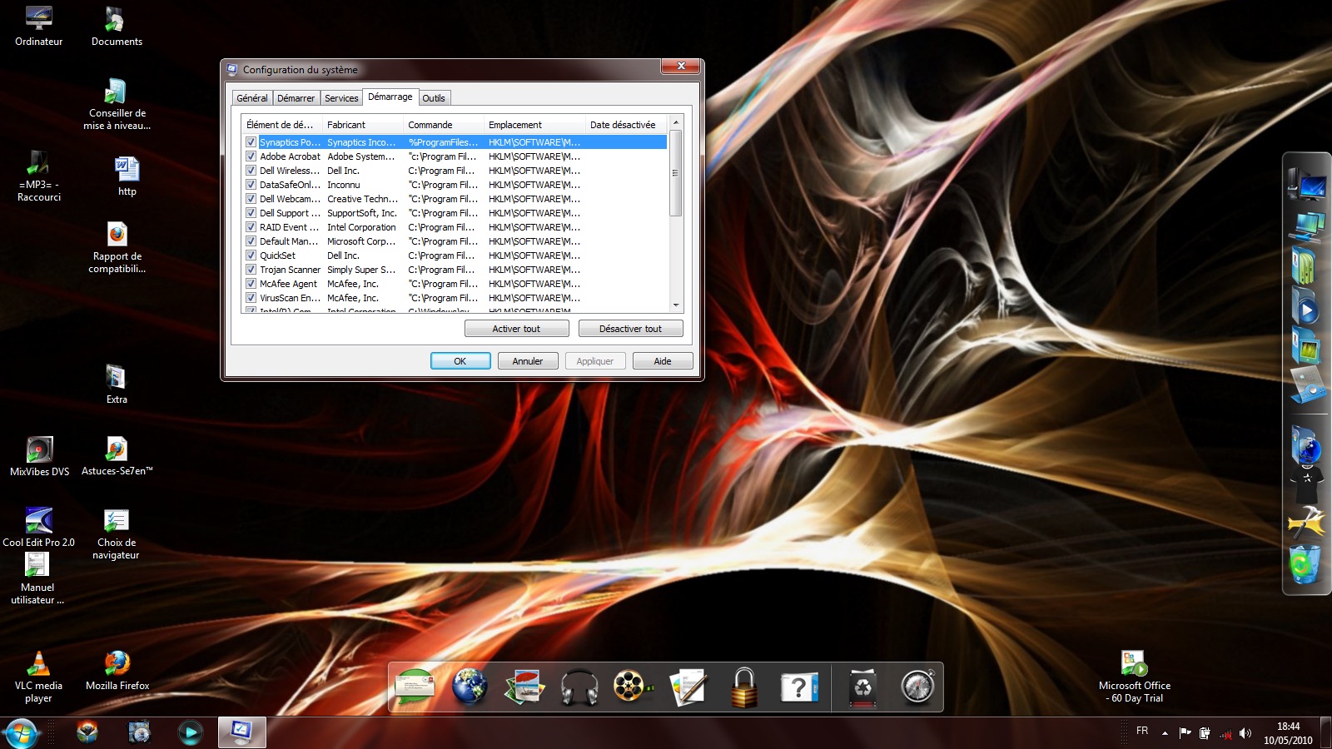Switch to the Services tab
1332x749 pixels.
pyautogui.click(x=341, y=98)
